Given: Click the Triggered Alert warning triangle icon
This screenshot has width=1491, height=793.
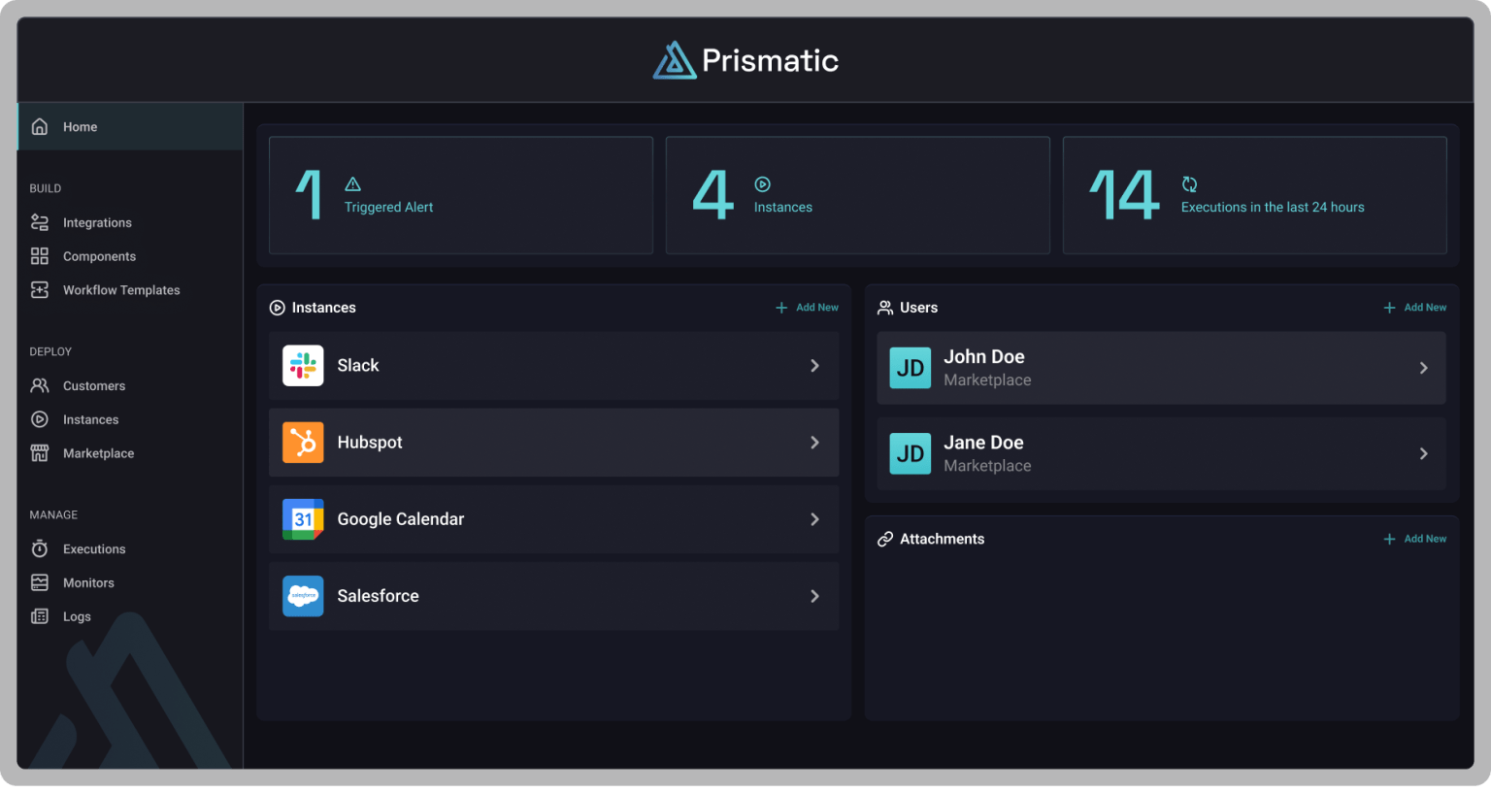Looking at the screenshot, I should pos(353,184).
